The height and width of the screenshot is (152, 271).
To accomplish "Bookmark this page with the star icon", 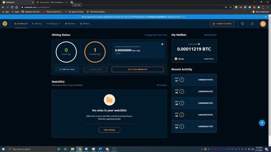I will (230, 7).
